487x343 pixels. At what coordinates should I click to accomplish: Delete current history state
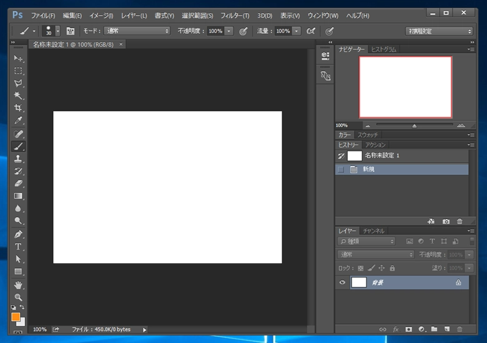[460, 221]
